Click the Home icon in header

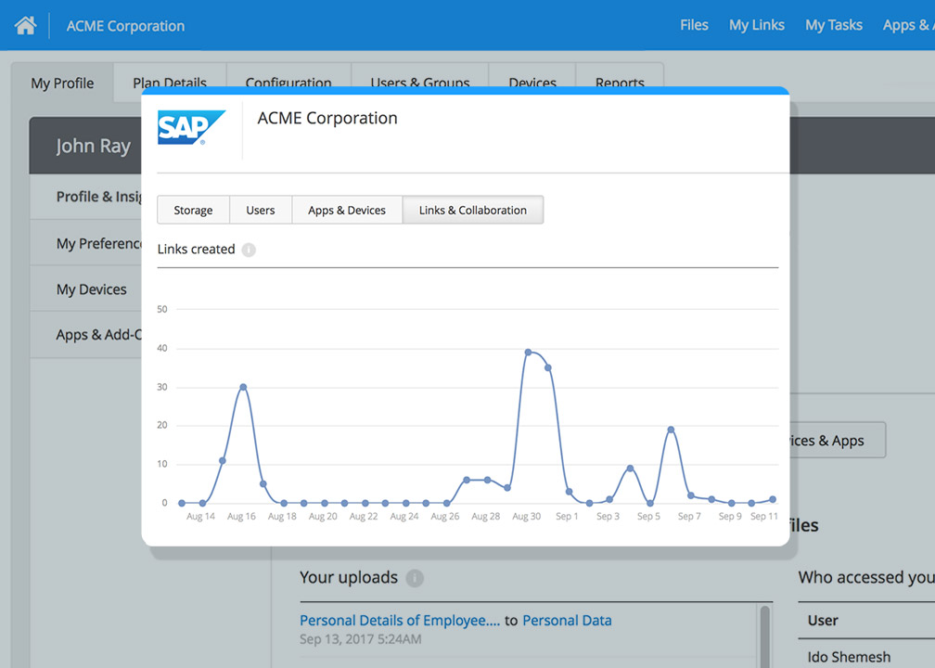click(x=25, y=25)
